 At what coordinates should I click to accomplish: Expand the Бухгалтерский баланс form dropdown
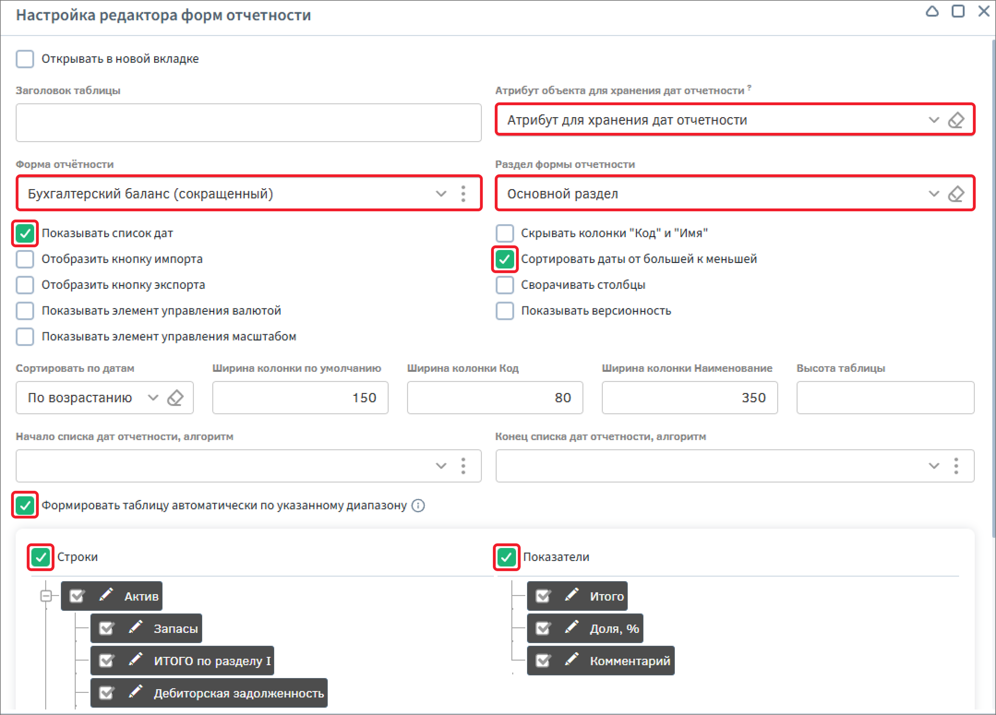[441, 194]
